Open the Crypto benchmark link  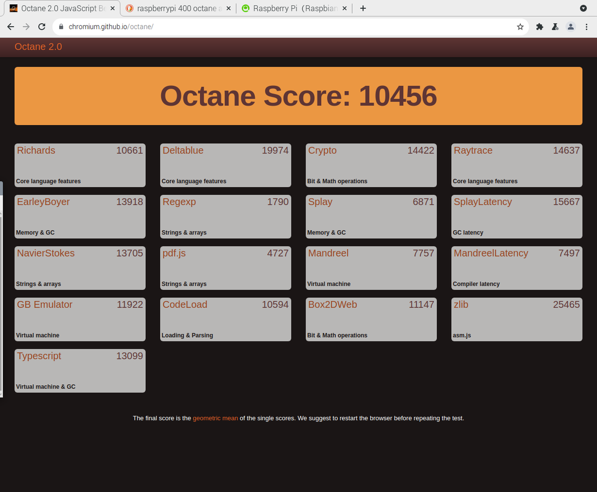coord(322,151)
